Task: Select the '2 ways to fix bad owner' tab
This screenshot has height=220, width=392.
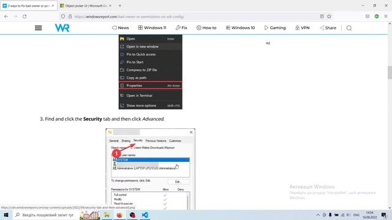Action: point(29,5)
